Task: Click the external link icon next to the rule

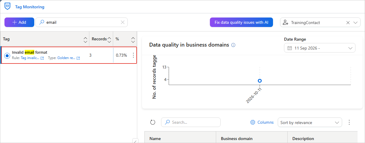Action: pyautogui.click(x=42, y=58)
